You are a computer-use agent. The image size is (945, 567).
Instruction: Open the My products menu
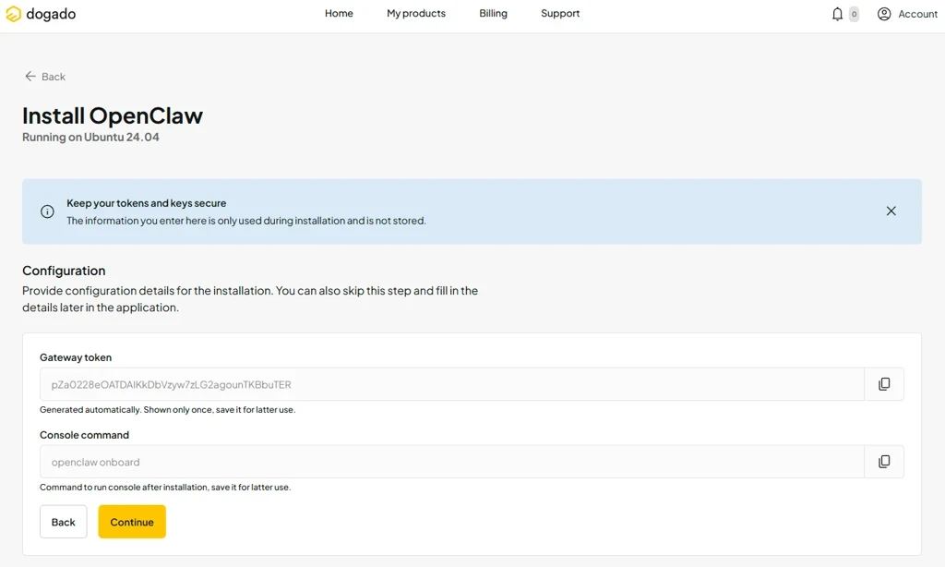[x=416, y=13]
